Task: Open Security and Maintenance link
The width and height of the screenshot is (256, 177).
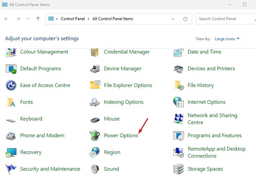Action: 50,169
